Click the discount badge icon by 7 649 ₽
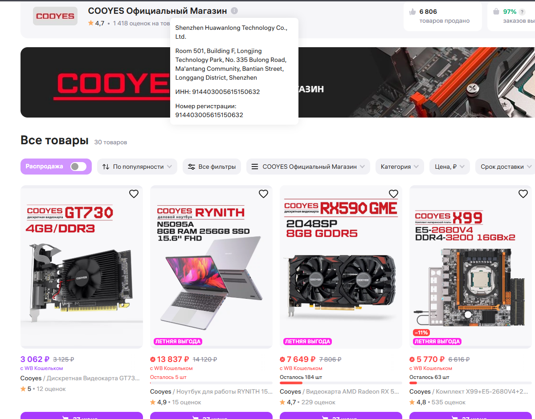535x419 pixels. (282, 359)
